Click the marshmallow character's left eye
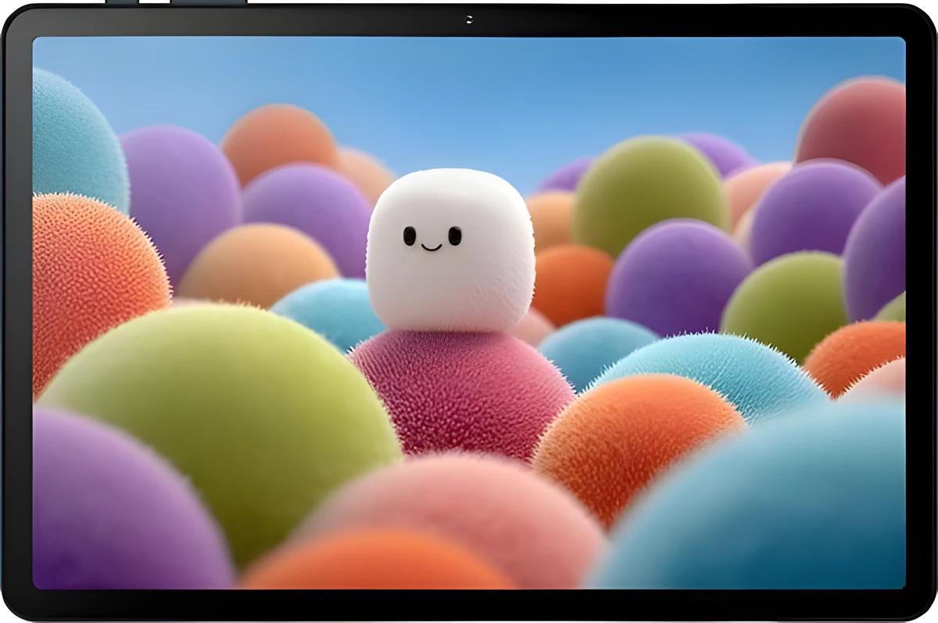938x623 pixels. pyautogui.click(x=409, y=235)
